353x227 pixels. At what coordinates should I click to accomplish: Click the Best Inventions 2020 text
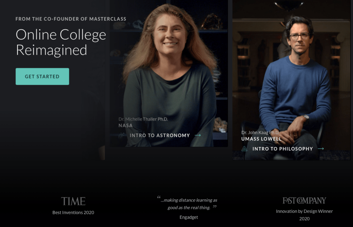coord(73,213)
